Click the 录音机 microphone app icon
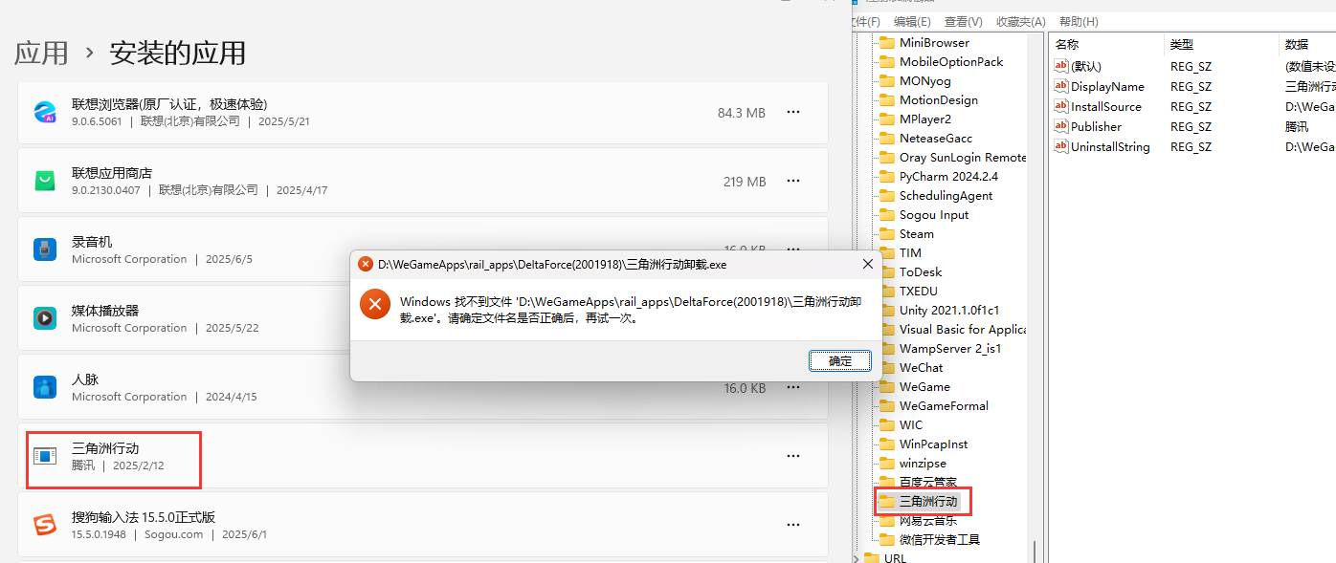 (x=45, y=249)
